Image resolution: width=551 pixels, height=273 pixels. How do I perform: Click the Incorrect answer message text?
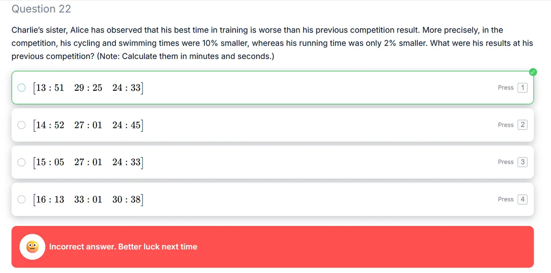123,247
